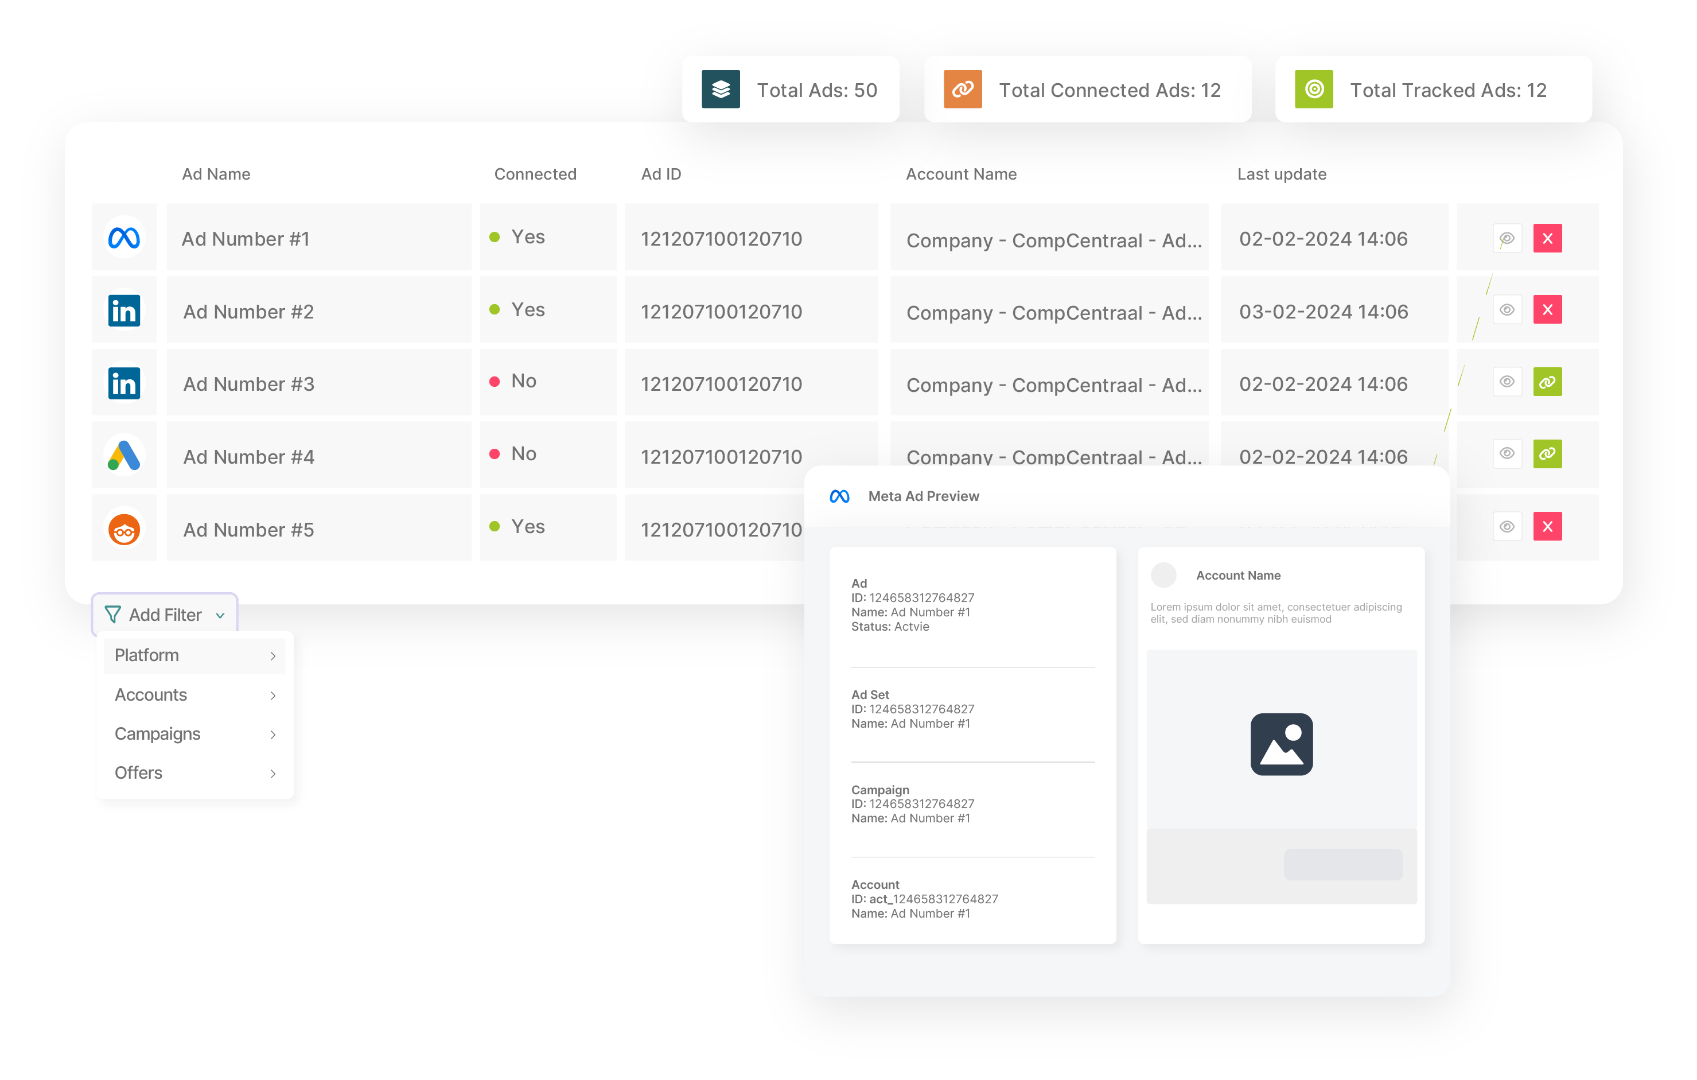The width and height of the screenshot is (1697, 1080).
Task: Click the LinkedIn icon next to Ad Number #2
Action: (124, 311)
